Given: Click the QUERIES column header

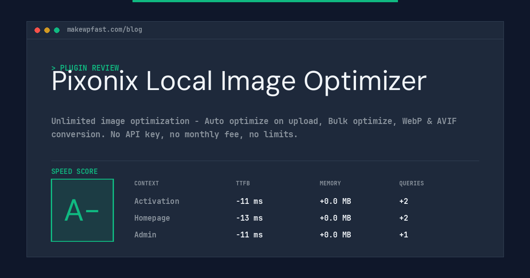Looking at the screenshot, I should point(412,184).
